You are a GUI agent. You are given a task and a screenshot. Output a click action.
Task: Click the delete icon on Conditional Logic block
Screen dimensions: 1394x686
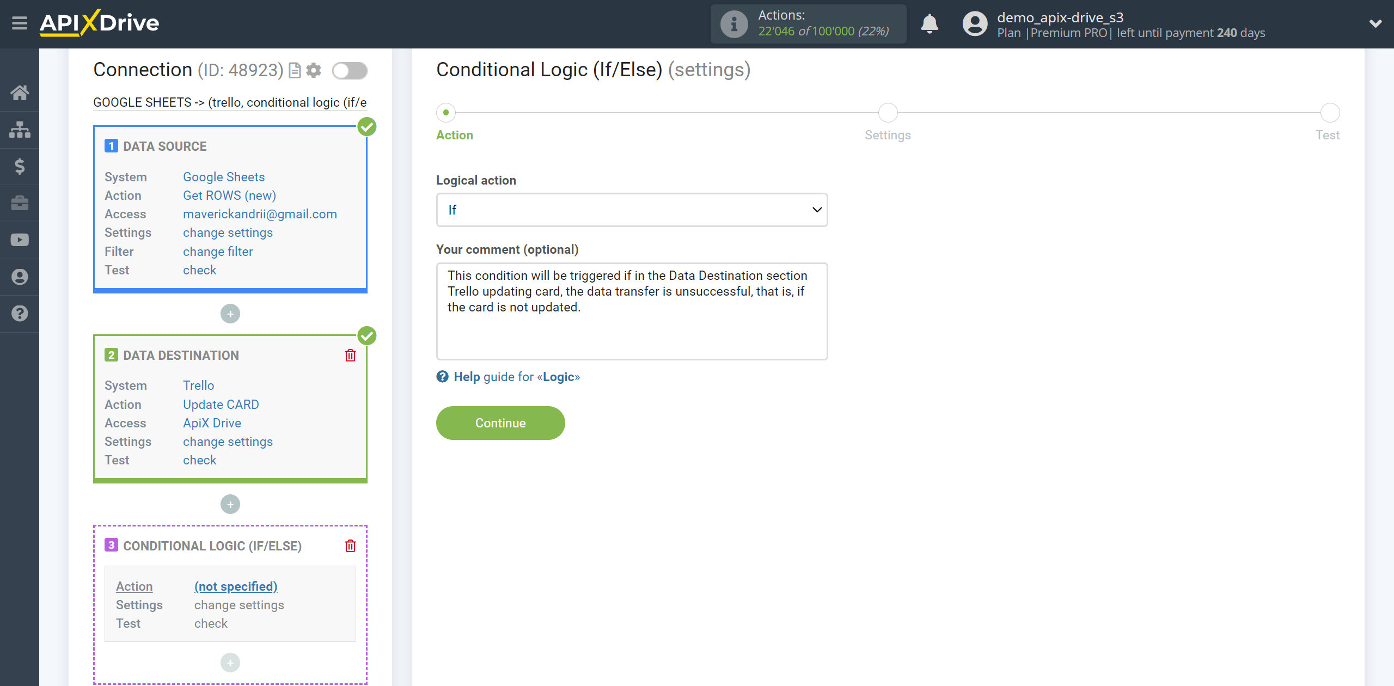[350, 546]
